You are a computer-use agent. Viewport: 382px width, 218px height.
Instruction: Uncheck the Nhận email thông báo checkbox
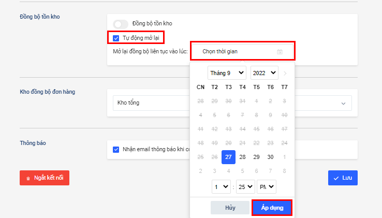(116, 150)
